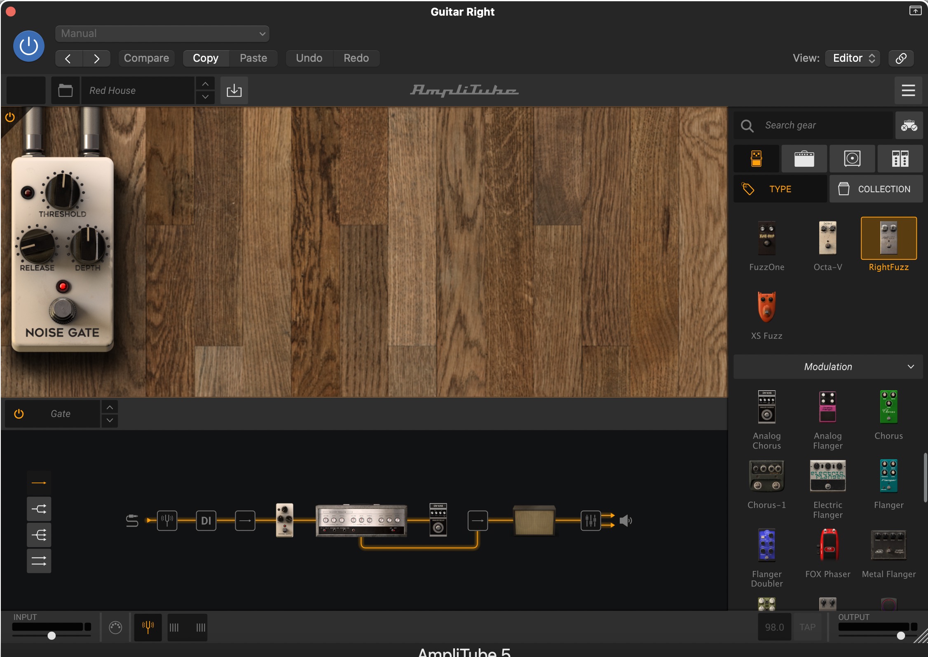Select the single series signal routing
Image resolution: width=928 pixels, height=657 pixels.
(39, 483)
